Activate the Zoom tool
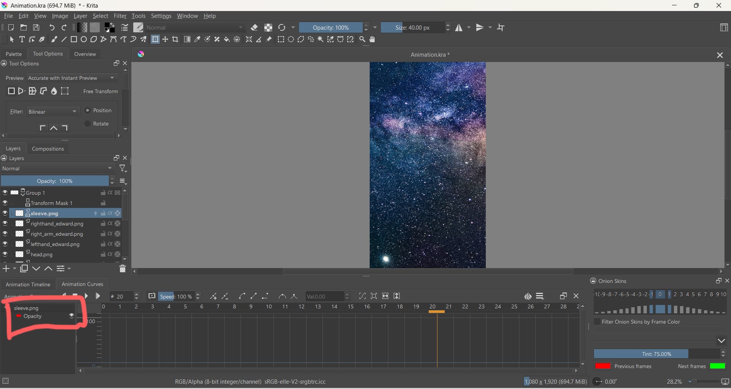 pyautogui.click(x=362, y=39)
